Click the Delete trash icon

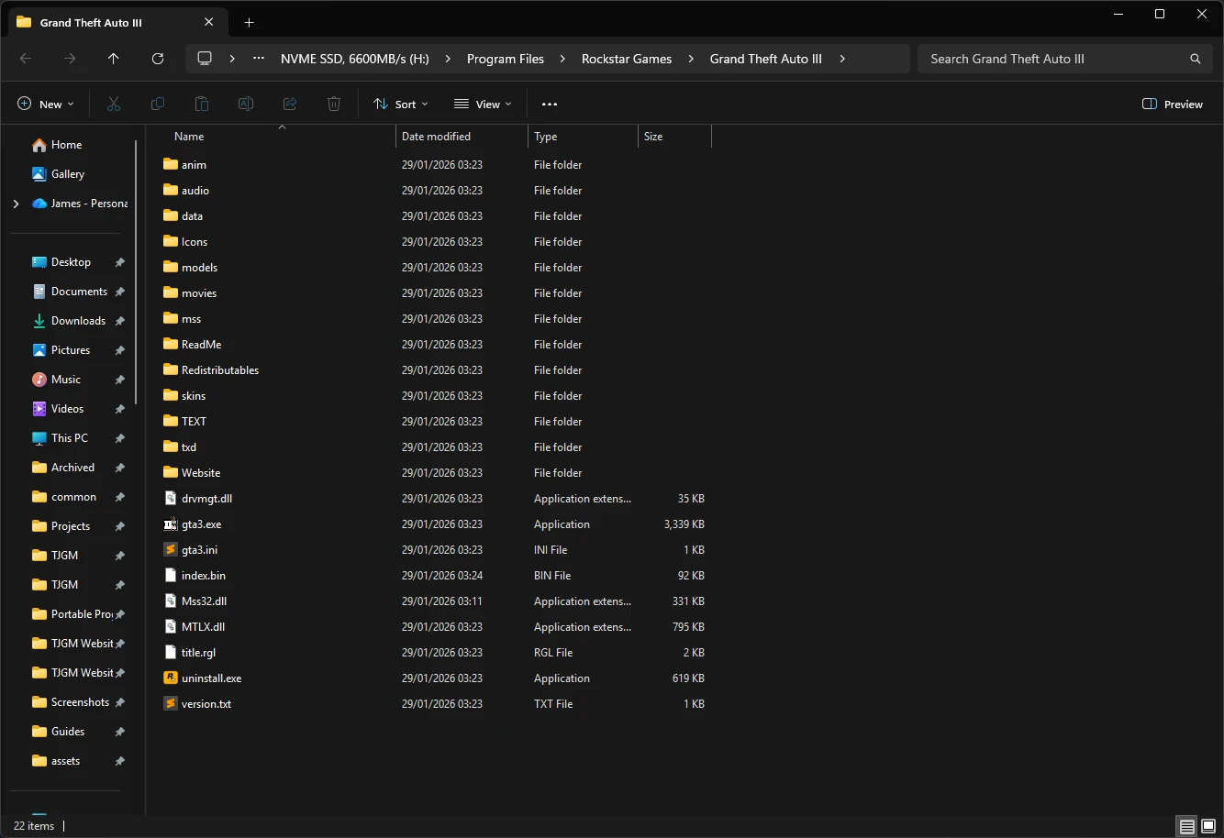click(x=333, y=104)
